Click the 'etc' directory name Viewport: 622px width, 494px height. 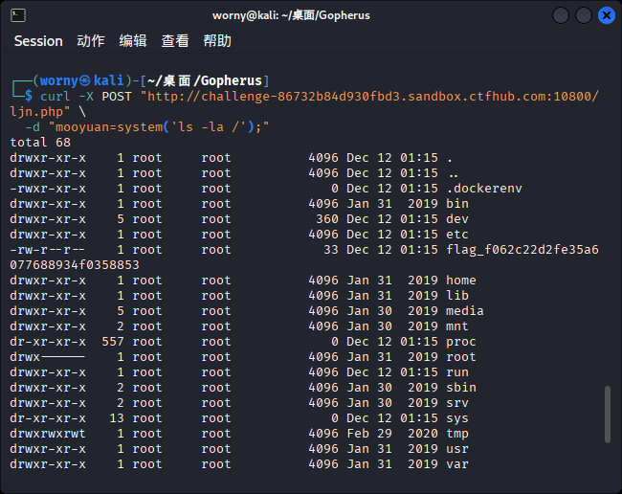457,235
